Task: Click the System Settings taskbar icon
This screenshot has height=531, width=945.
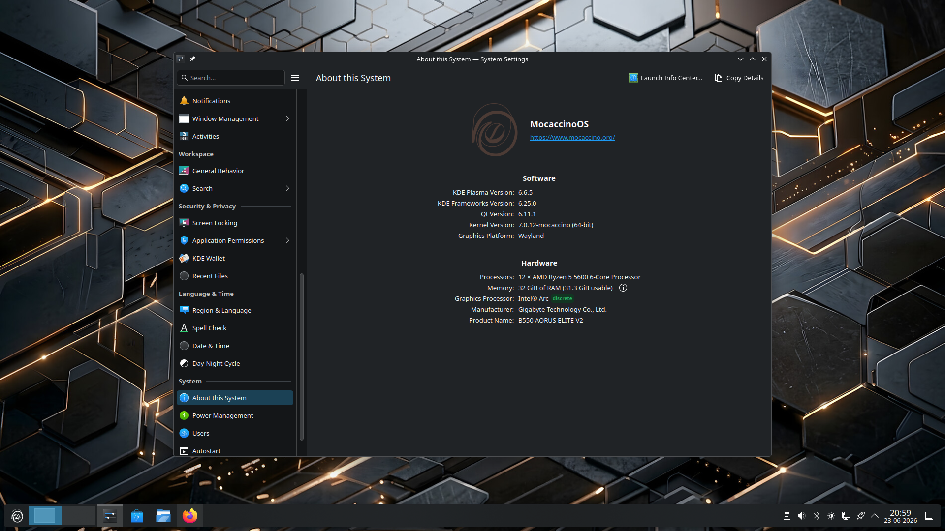Action: [x=110, y=516]
